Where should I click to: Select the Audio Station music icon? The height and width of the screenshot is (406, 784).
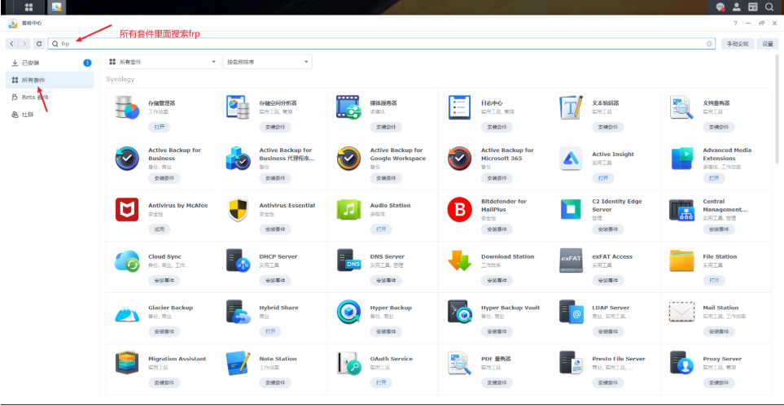pyautogui.click(x=349, y=210)
